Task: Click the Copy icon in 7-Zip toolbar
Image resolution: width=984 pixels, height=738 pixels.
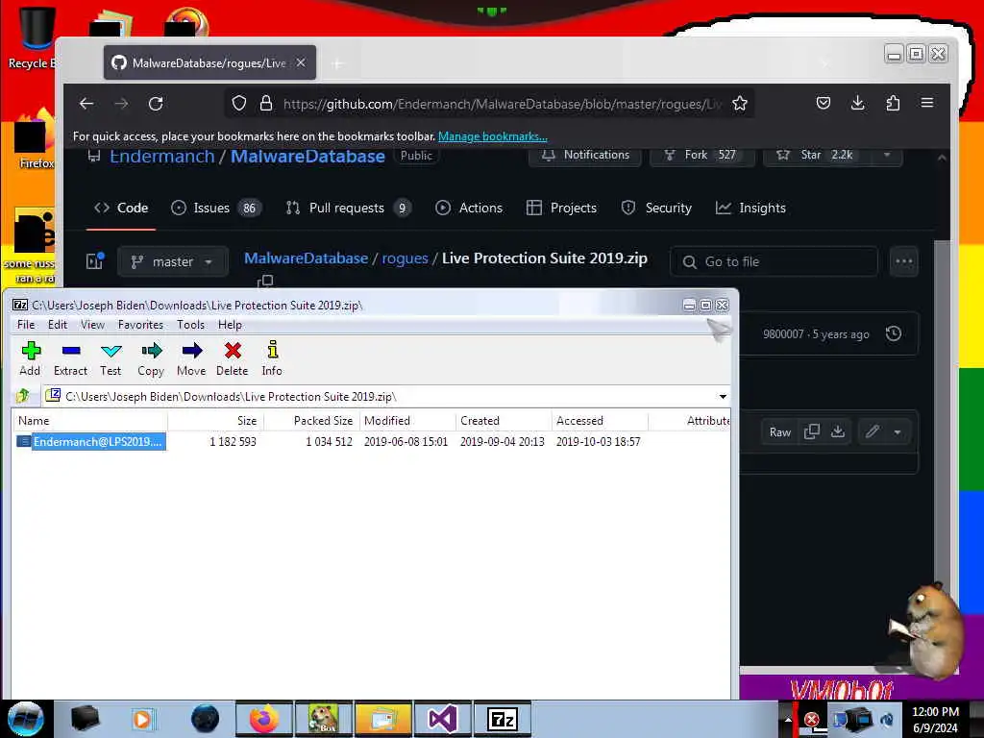Action: [151, 358]
